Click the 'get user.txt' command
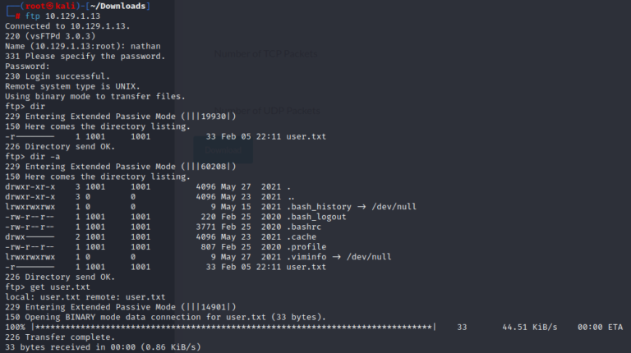631x353 pixels. pyautogui.click(x=59, y=287)
